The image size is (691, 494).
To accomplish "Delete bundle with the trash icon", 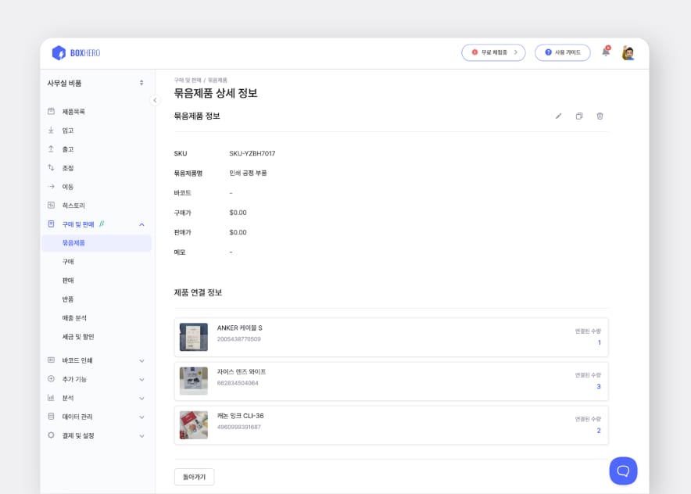I will pyautogui.click(x=600, y=116).
